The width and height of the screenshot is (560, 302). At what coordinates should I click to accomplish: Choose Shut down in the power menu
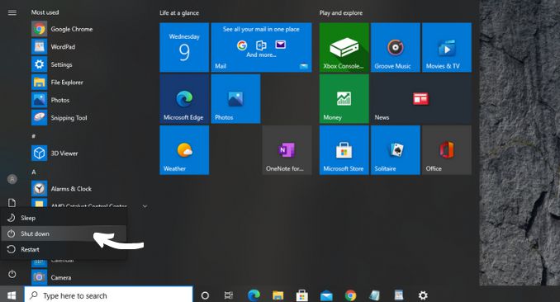point(64,234)
